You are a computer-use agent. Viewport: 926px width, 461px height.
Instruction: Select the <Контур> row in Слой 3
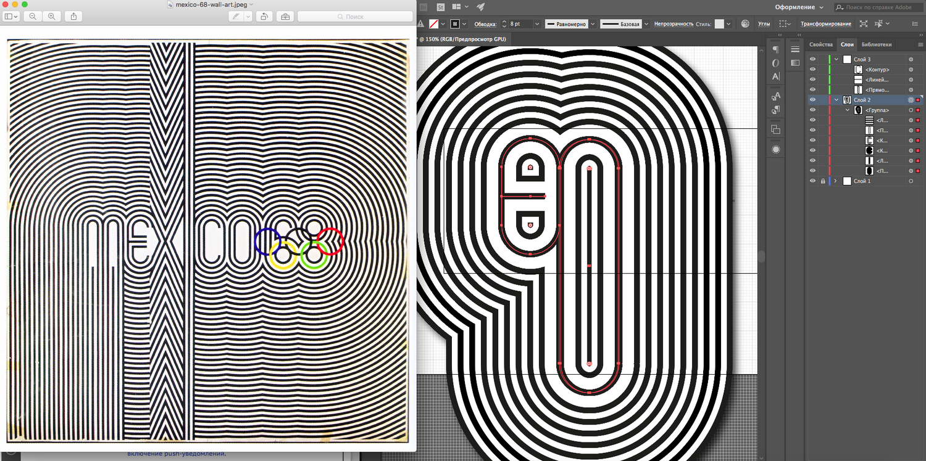(x=866, y=70)
